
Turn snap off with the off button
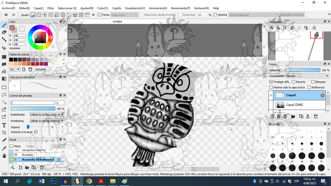click(33, 15)
